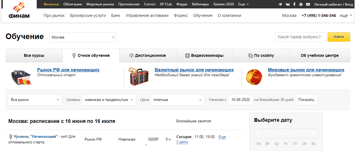Screen dimensions: 355x151
Task: Open Форекс menu item
Action: coord(181,15)
